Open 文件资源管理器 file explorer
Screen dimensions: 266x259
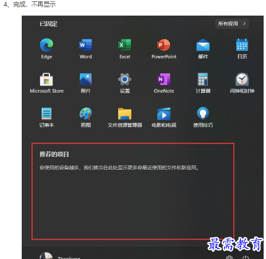click(125, 117)
